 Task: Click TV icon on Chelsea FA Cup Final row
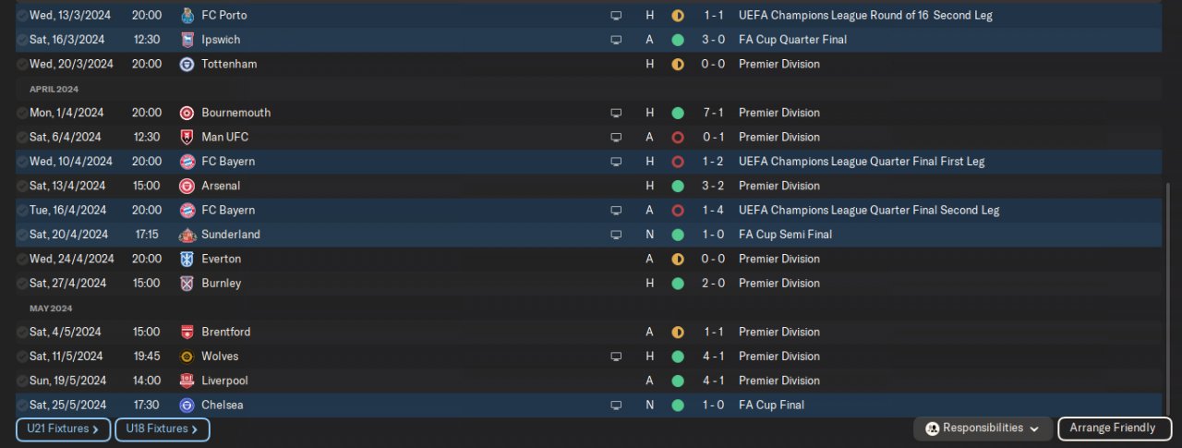616,405
